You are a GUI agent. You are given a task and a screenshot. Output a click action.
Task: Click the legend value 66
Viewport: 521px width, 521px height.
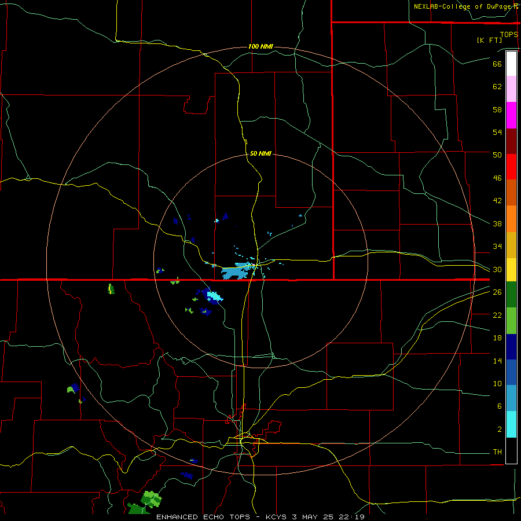(497, 64)
